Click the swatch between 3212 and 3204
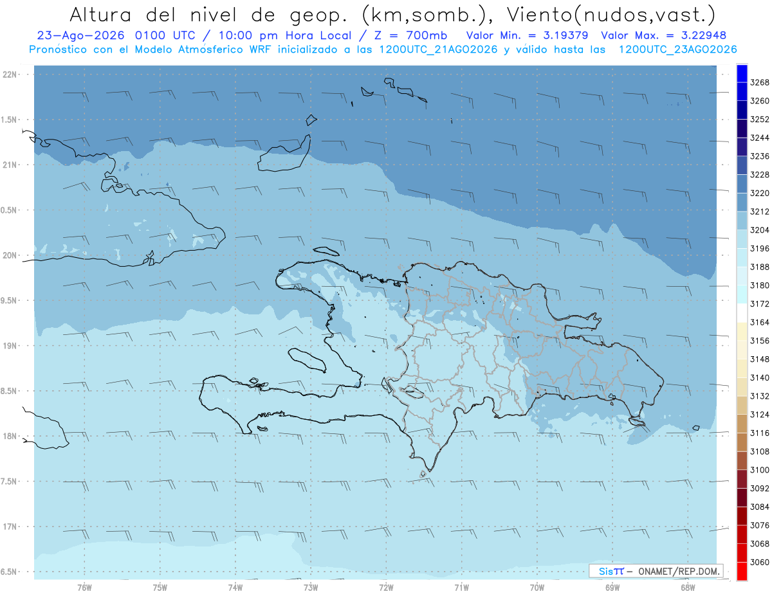772x596 pixels. click(742, 221)
